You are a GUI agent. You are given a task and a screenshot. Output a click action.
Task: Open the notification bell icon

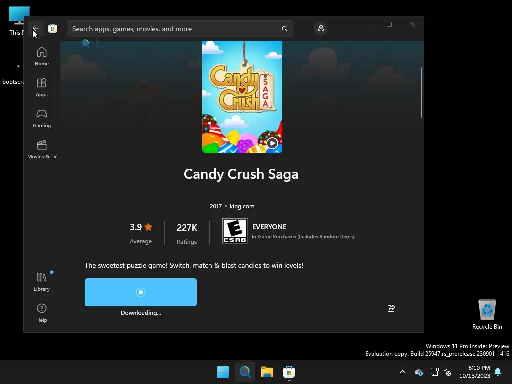pyautogui.click(x=498, y=372)
